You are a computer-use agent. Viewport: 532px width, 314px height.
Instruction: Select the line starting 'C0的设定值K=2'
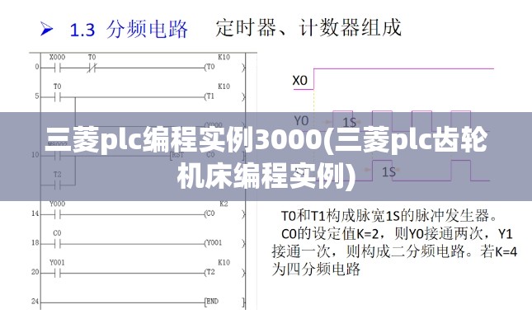point(397,233)
